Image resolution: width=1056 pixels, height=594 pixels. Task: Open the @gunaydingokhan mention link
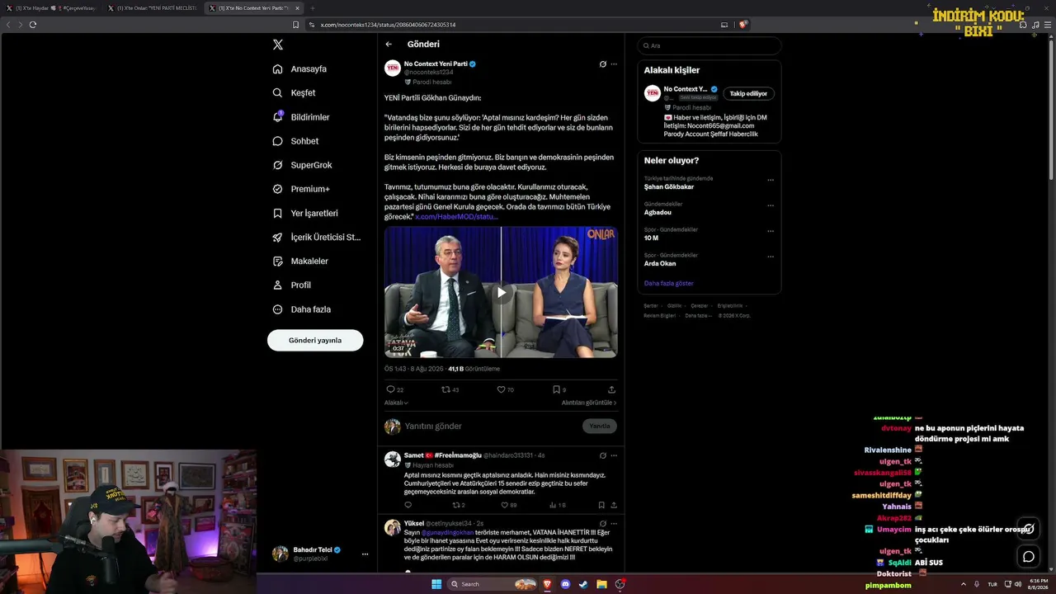[448, 532]
